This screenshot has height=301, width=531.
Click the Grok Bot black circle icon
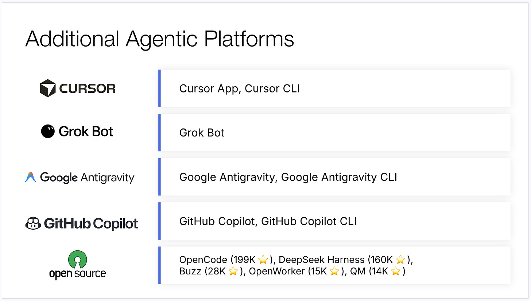[48, 131]
